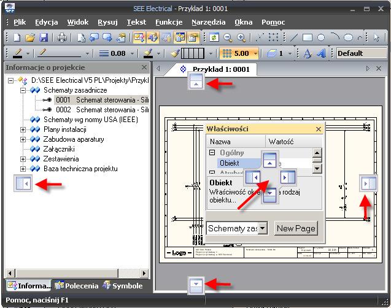This screenshot has width=391, height=308.
Task: Close the Właściwości panel
Action: (x=319, y=129)
